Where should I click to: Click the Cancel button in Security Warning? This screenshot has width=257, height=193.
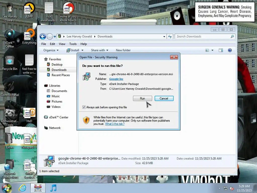(x=164, y=99)
